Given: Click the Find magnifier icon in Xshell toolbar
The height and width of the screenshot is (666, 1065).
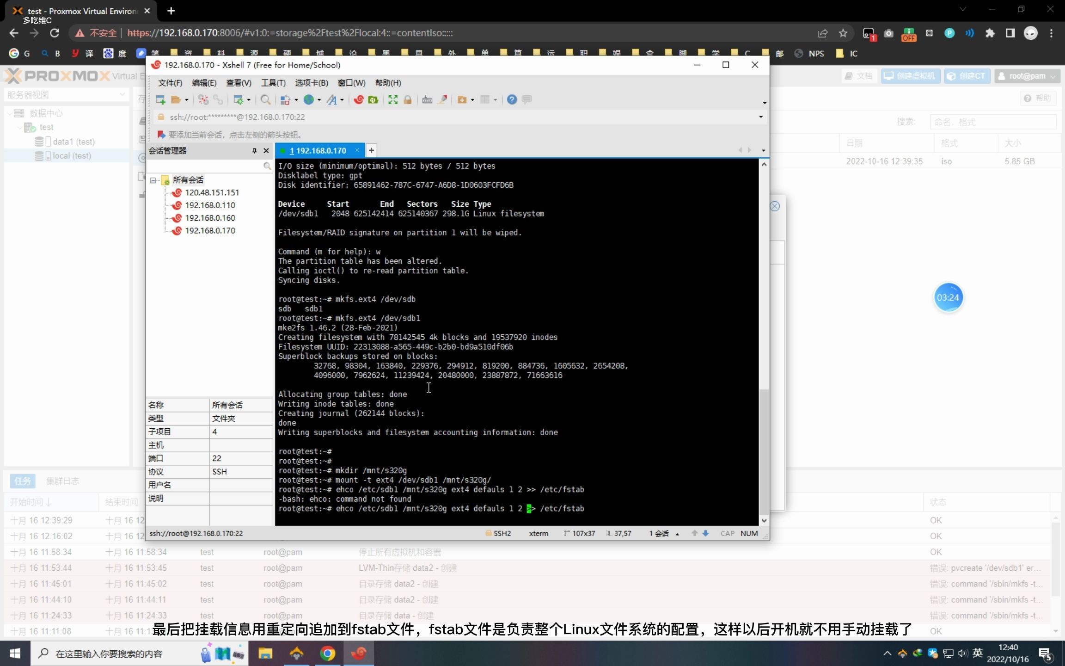Looking at the screenshot, I should tap(265, 99).
